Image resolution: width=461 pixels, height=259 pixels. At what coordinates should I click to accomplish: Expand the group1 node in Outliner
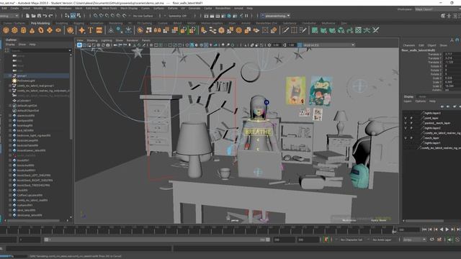point(10,76)
